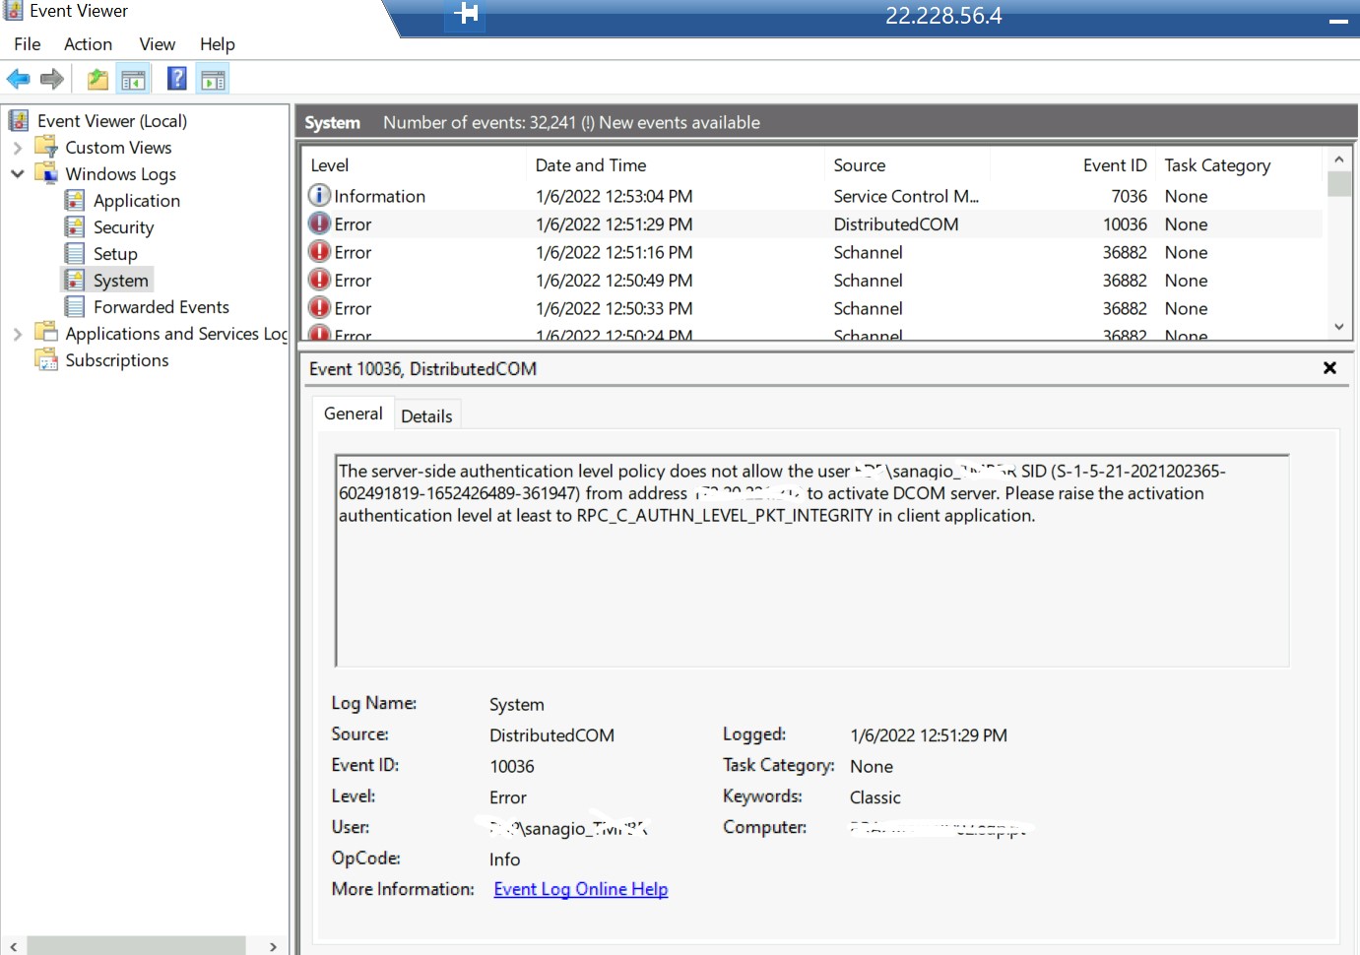Image resolution: width=1360 pixels, height=955 pixels.
Task: Open the Action menu
Action: [x=88, y=44]
